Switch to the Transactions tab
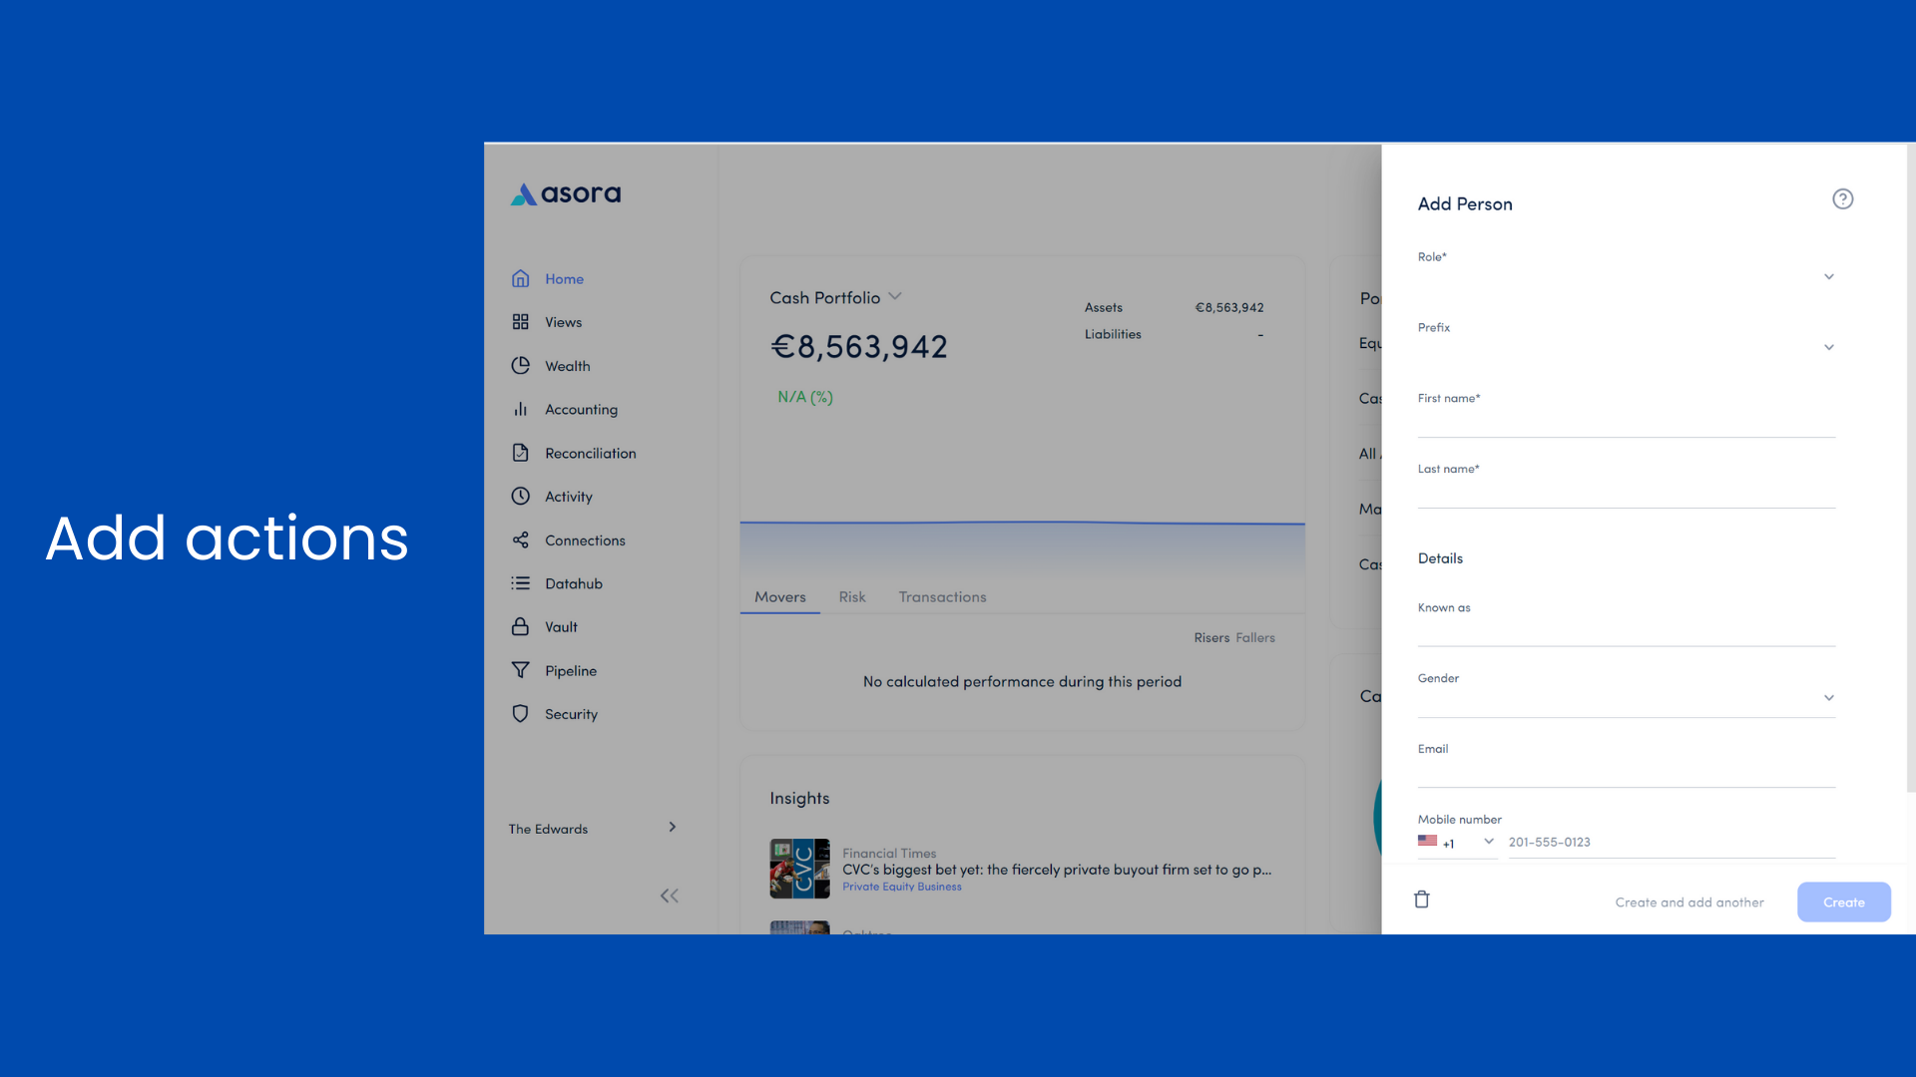The width and height of the screenshot is (1916, 1077). (x=942, y=597)
